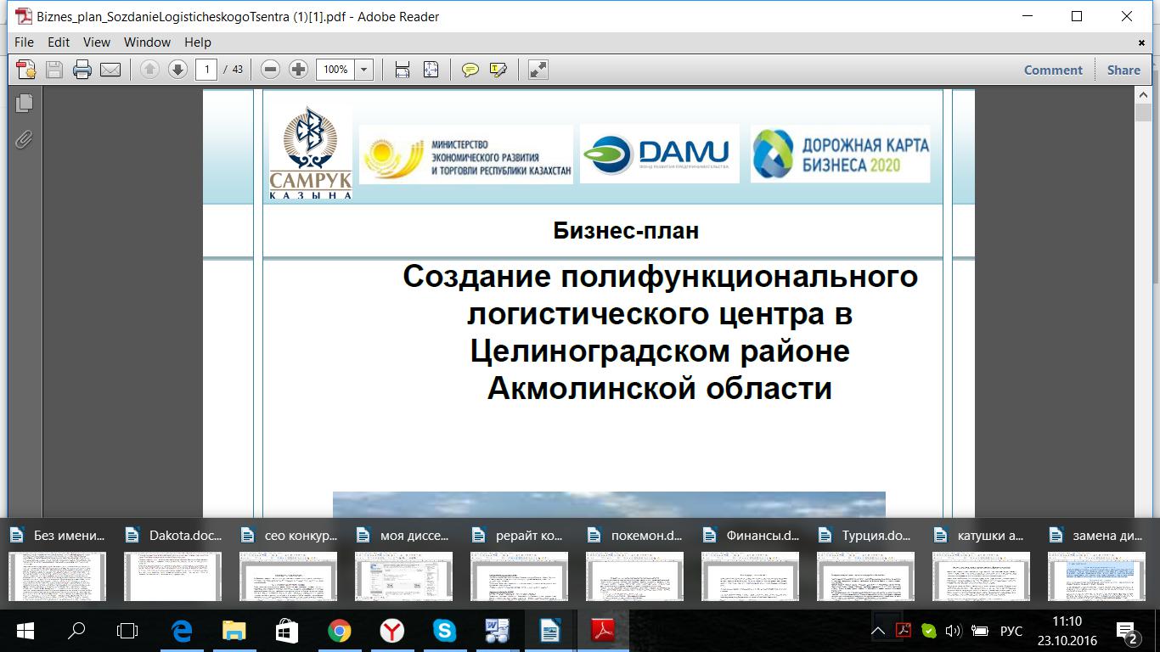
Task: Open the Share pane
Action: tap(1123, 70)
